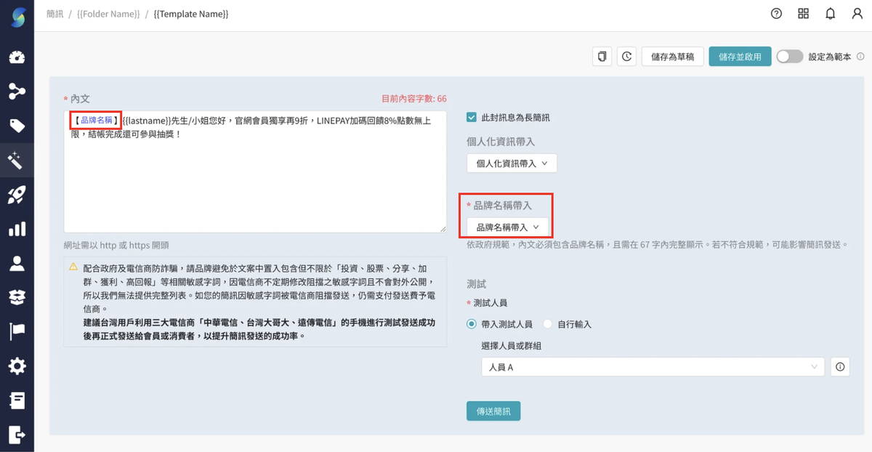Open the 人員 A selection dropdown
This screenshot has height=452, width=872.
(652, 368)
